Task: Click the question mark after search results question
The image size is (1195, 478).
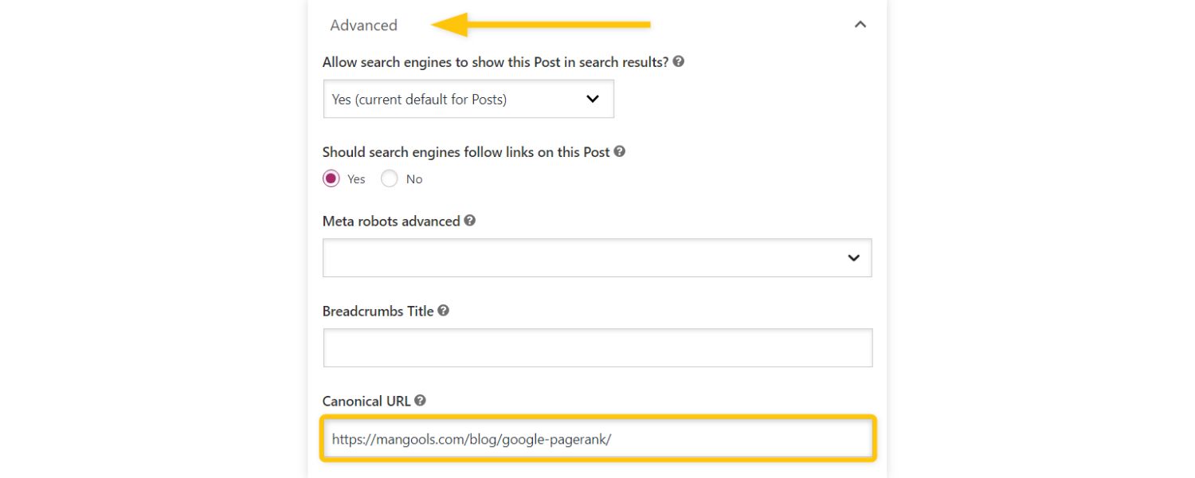Action: click(x=677, y=62)
